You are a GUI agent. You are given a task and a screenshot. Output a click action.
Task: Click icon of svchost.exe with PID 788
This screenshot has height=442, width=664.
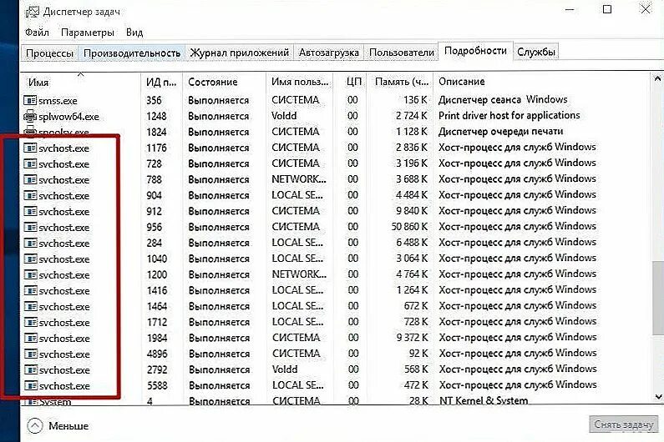coord(30,179)
